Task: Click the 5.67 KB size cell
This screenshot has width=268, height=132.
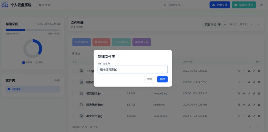Action: pyautogui.click(x=131, y=105)
